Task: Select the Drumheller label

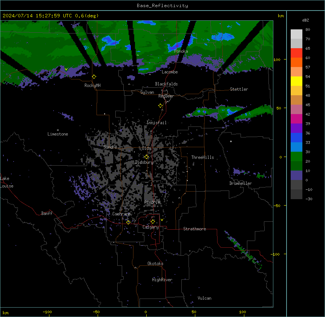Action: coord(241,183)
